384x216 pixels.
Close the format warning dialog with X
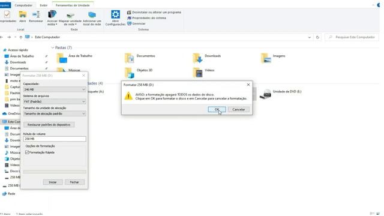[x=248, y=85]
